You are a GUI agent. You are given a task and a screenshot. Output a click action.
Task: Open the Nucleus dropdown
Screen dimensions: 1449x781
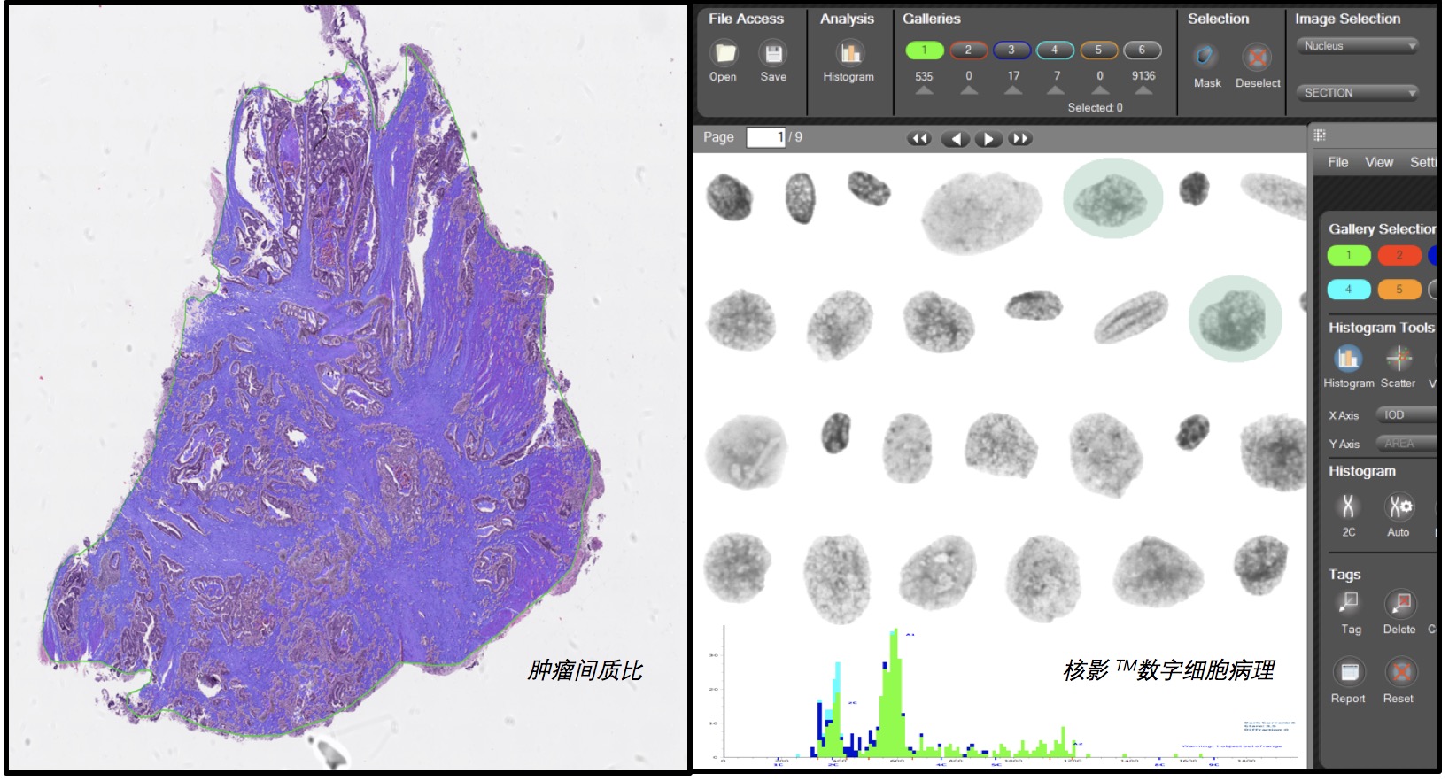point(1358,46)
